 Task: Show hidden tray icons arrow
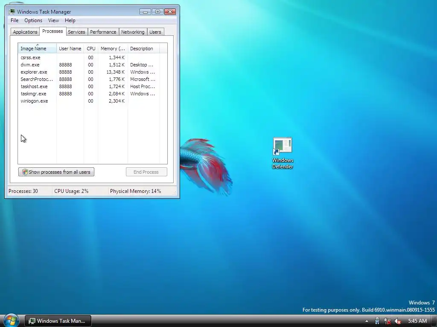367,321
